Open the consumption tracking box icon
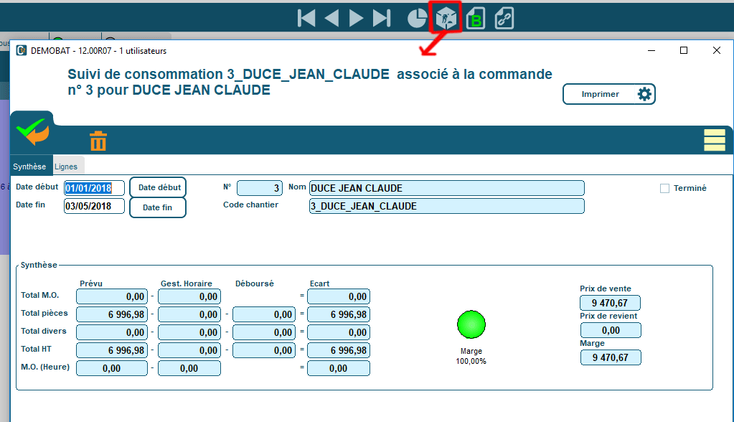Image resolution: width=734 pixels, height=422 pixels. 445,19
